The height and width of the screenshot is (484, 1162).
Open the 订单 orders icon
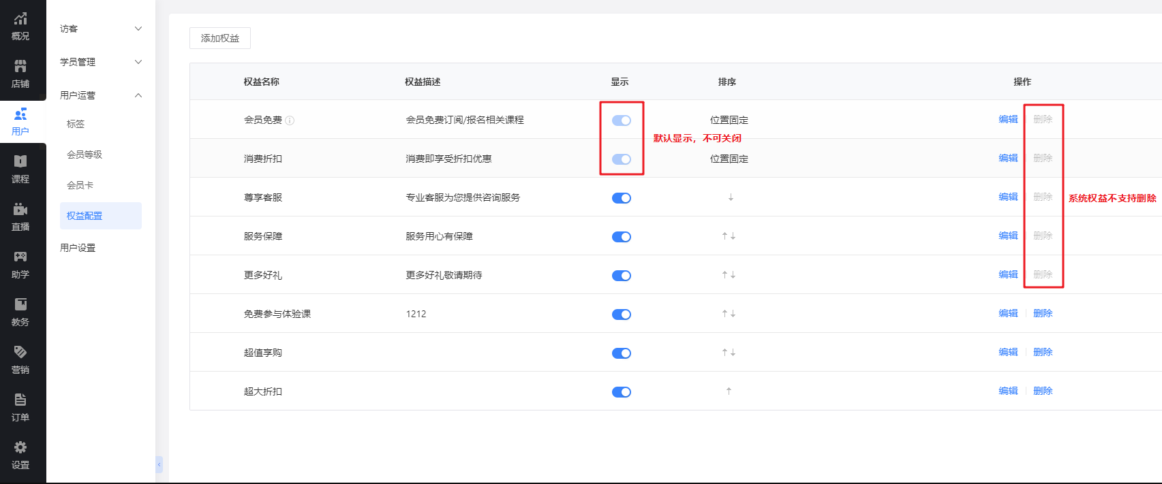(20, 400)
